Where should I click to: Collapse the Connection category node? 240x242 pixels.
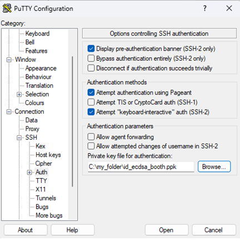tap(9, 112)
